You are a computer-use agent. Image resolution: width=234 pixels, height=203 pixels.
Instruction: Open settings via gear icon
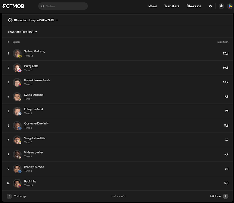click(x=210, y=6)
